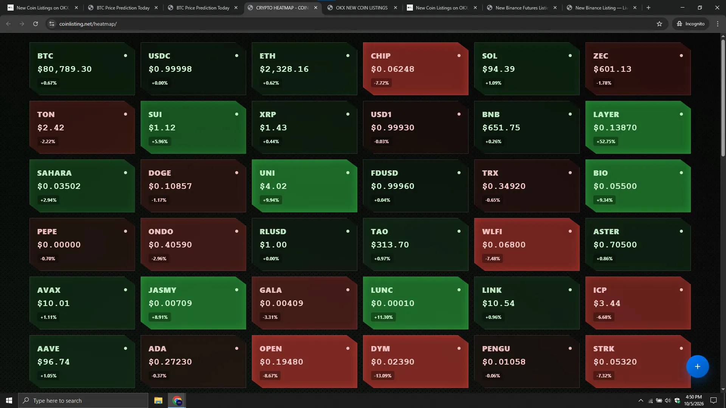Click the battery icon in system tray
Viewport: 726px width, 408px height.
tap(659, 400)
